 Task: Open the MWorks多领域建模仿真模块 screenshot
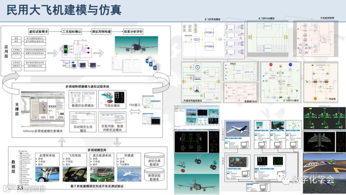43,109
